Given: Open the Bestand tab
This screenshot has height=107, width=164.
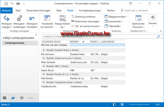Looking at the screenshot, I should pos(6,11).
